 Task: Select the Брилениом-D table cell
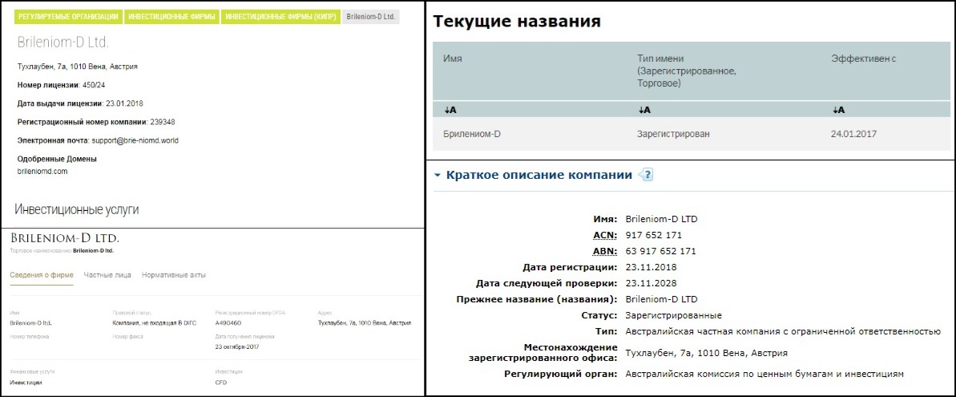pyautogui.click(x=473, y=134)
